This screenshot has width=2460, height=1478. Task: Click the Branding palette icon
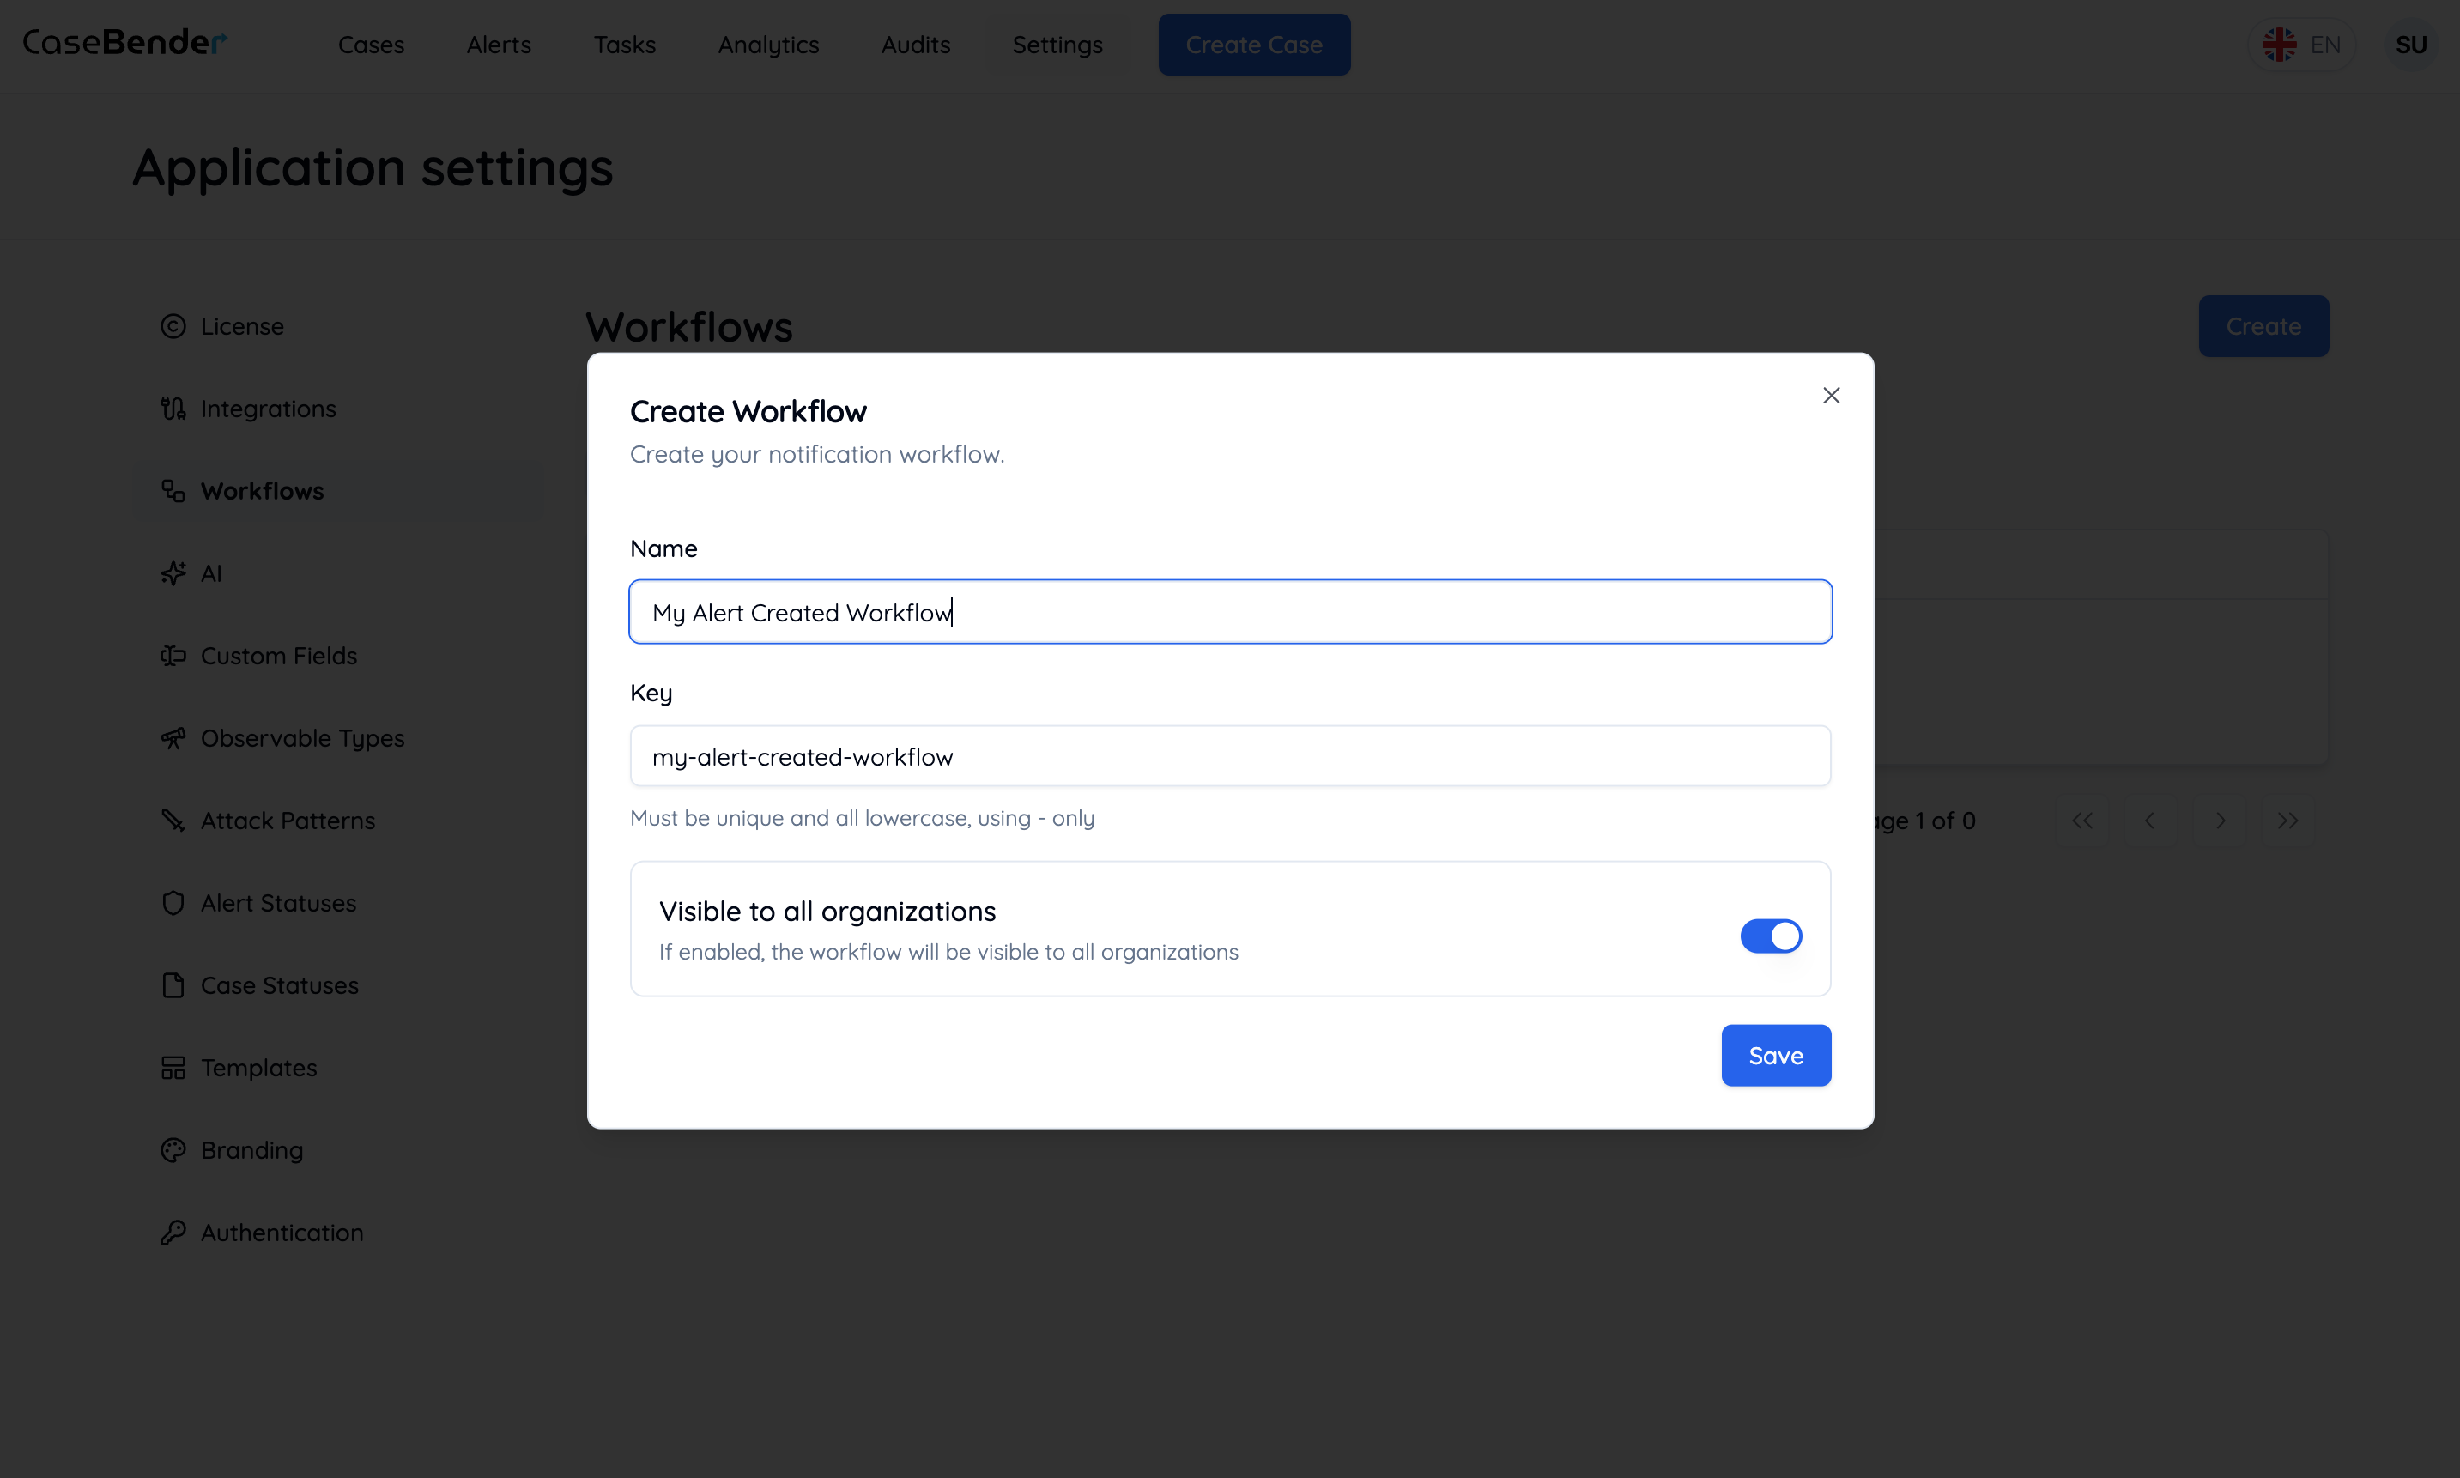(x=173, y=1150)
